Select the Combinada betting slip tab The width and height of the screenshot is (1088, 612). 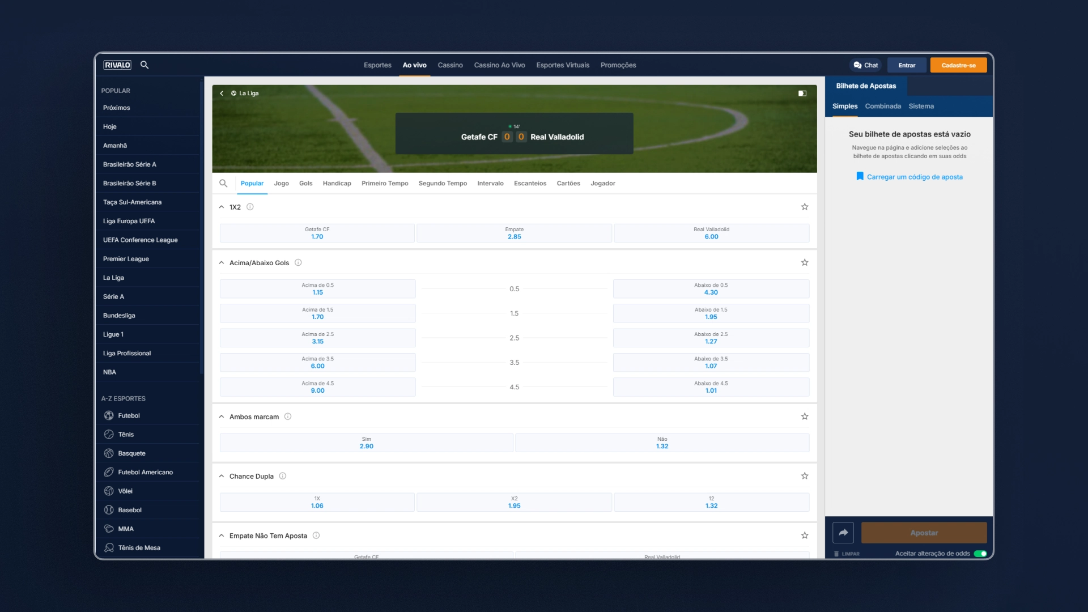click(882, 106)
